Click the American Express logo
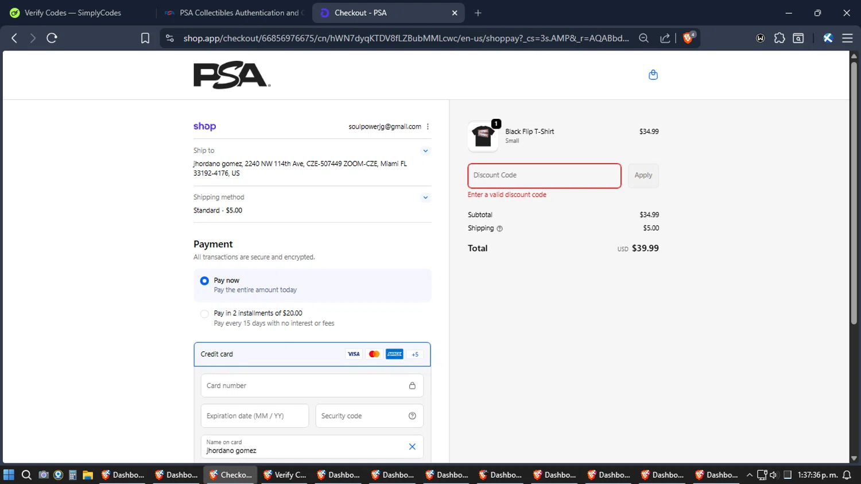This screenshot has width=861, height=484. [394, 354]
